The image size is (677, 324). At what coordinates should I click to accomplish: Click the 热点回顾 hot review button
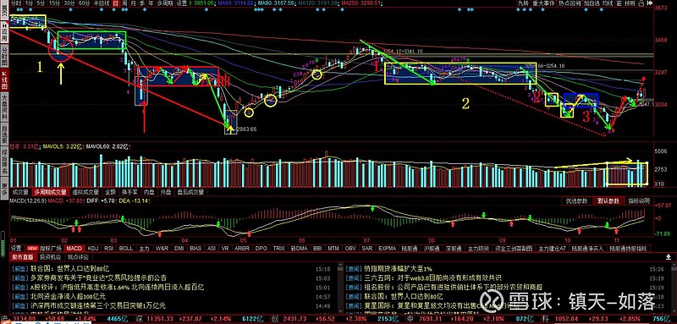(x=570, y=3)
